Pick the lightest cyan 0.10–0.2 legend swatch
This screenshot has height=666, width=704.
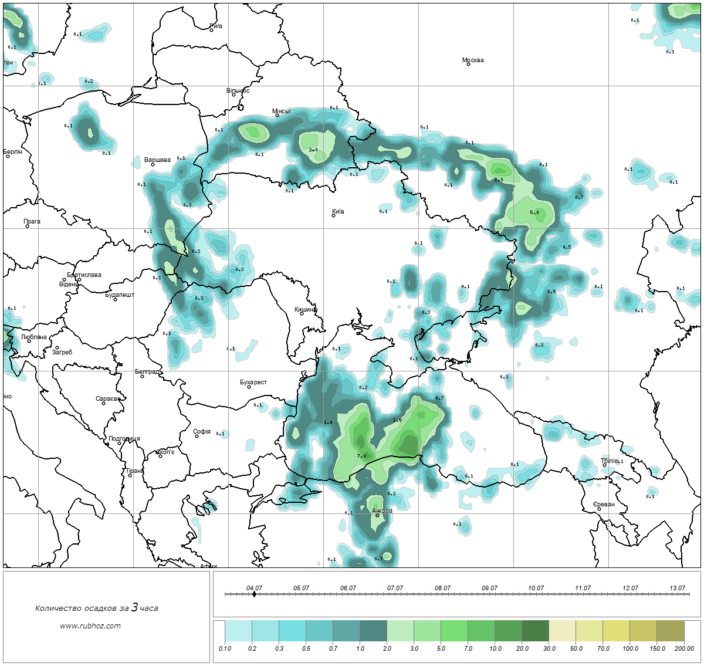click(x=238, y=632)
